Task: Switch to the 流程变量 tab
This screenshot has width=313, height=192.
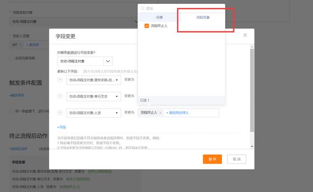Action: [203, 17]
